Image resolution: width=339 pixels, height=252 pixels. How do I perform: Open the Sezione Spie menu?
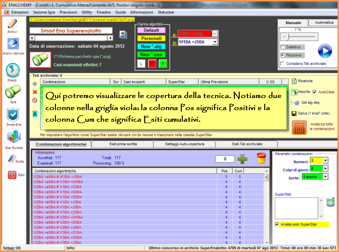coord(44,12)
